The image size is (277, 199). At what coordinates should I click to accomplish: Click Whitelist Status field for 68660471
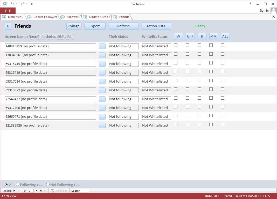pos(156,117)
